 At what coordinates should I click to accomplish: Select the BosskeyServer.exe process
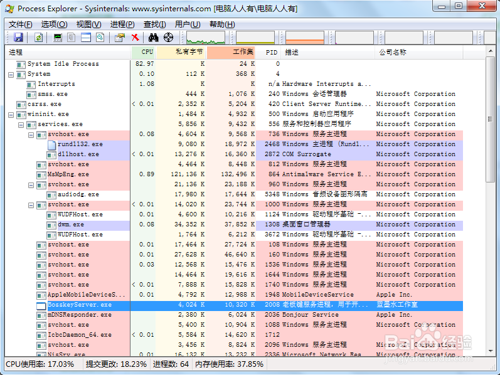[x=234, y=305]
